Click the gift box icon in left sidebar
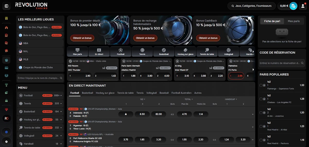Image resolution: width=309 pixels, height=147 pixels. (6, 18)
